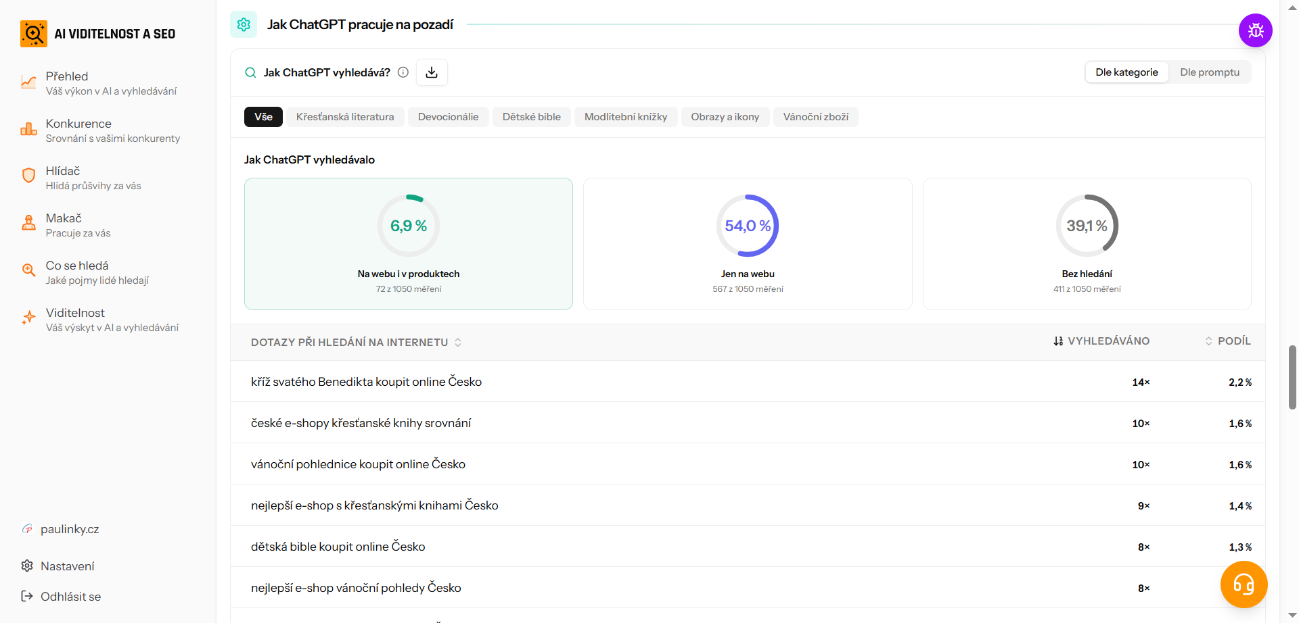The width and height of the screenshot is (1299, 623).
Task: Click the Přehled chart icon in sidebar
Action: click(28, 82)
